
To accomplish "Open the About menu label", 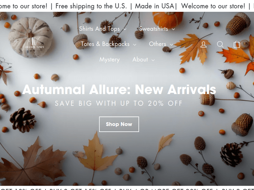I will coord(140,59).
